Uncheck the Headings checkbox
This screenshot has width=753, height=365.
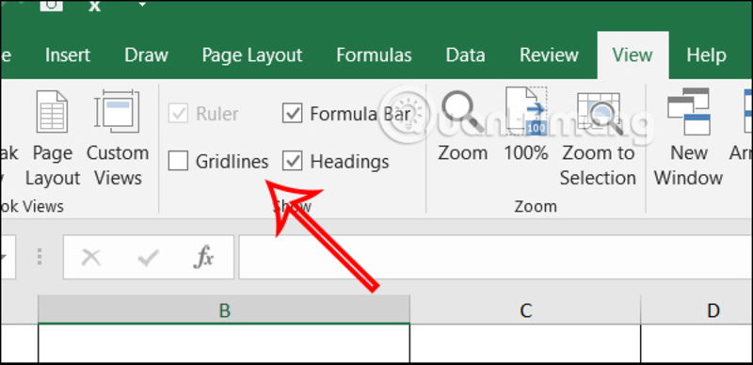[x=292, y=162]
